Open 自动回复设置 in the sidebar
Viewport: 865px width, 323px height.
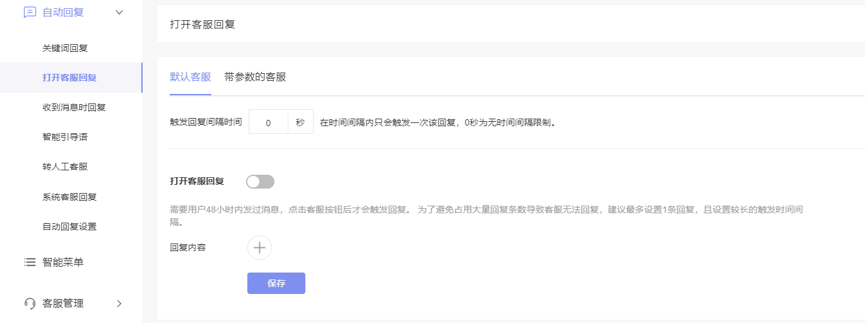69,226
